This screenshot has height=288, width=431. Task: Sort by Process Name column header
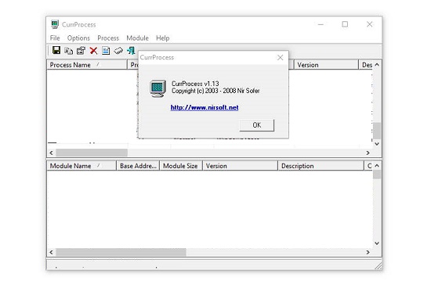pos(87,65)
